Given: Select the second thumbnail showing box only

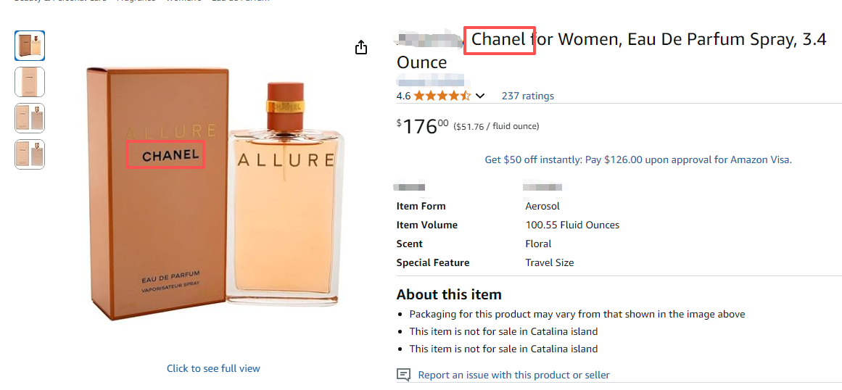Looking at the screenshot, I should 30,82.
